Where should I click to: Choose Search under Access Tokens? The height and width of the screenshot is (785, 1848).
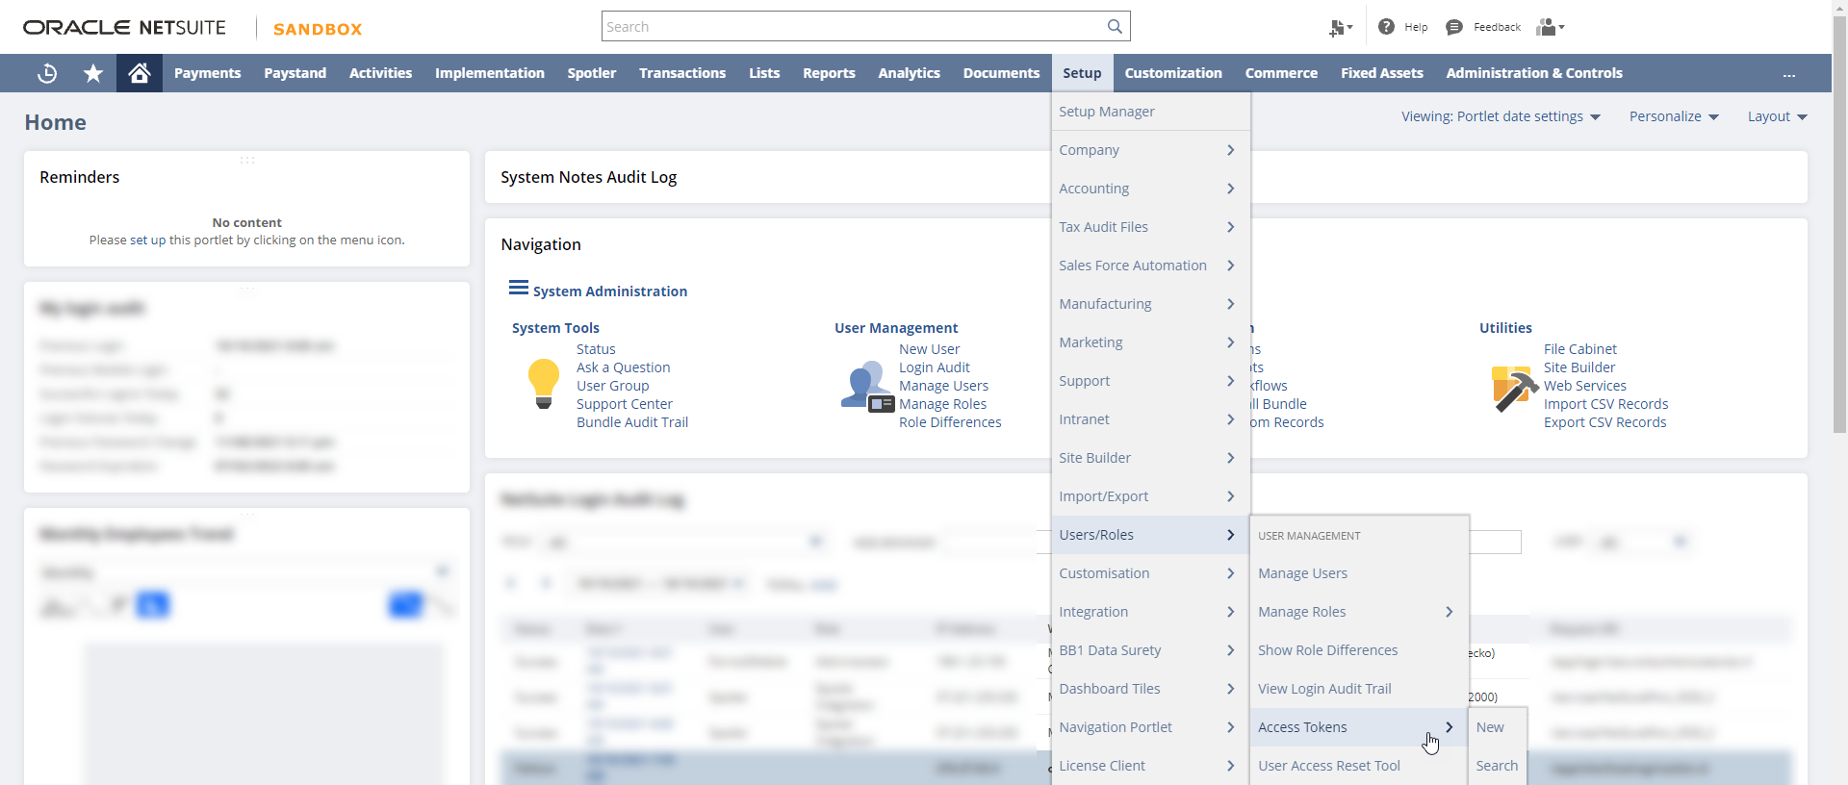1498,766
